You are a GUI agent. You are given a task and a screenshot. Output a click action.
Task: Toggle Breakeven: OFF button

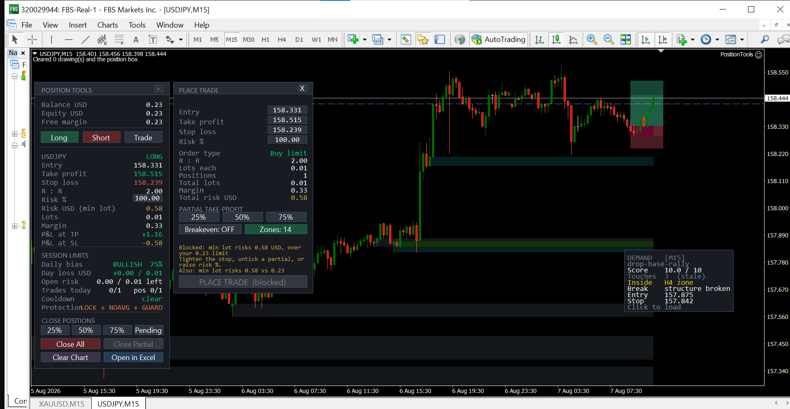tap(210, 230)
